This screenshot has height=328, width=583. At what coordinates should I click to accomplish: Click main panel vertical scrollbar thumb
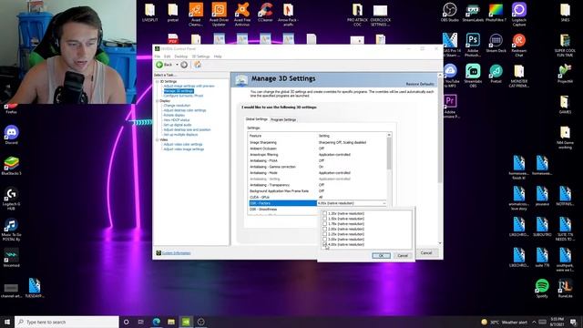click(x=440, y=130)
